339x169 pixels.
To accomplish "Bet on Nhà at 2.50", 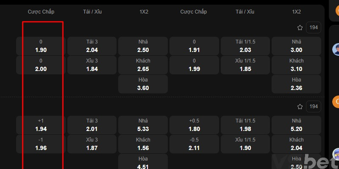I will coord(143,46).
